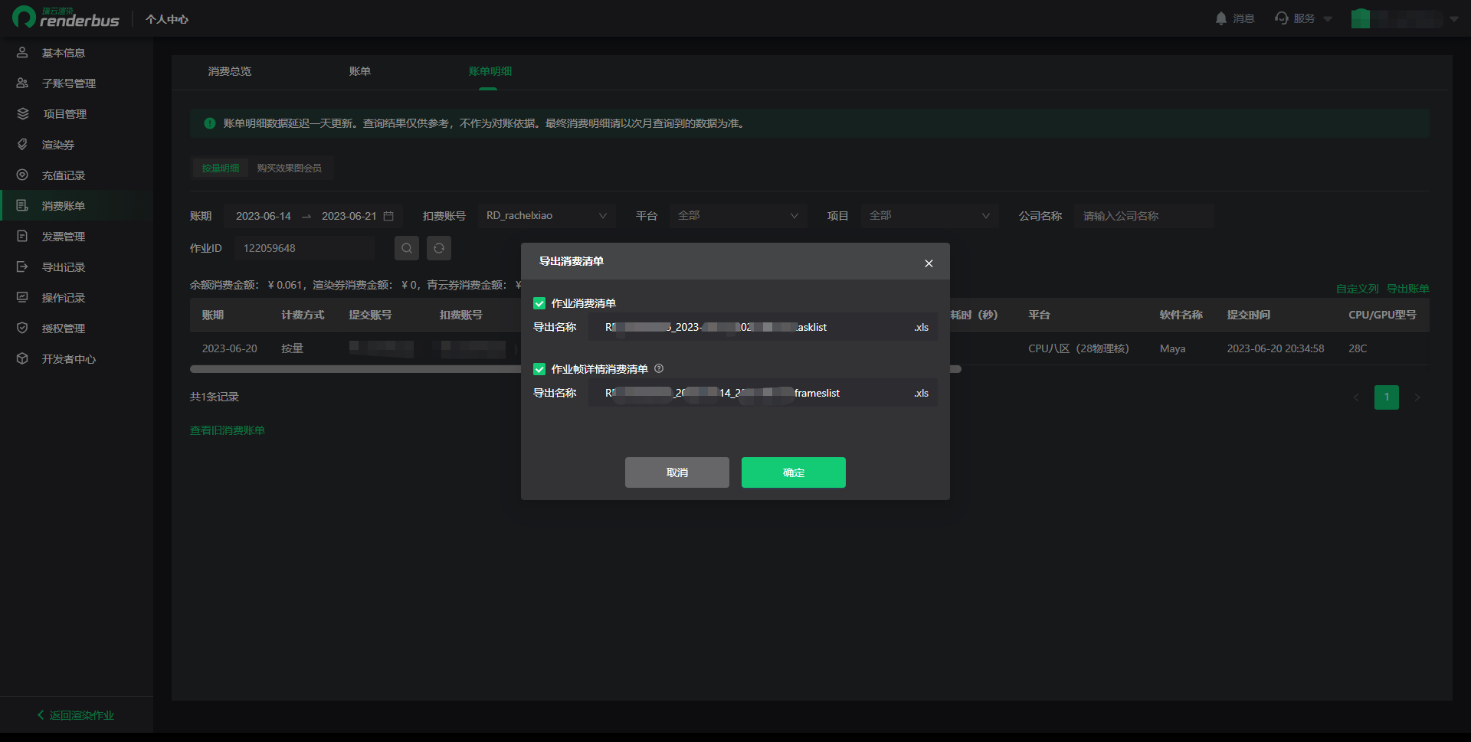The height and width of the screenshot is (742, 1471).
Task: Go to next page arrow
Action: coord(1417,397)
